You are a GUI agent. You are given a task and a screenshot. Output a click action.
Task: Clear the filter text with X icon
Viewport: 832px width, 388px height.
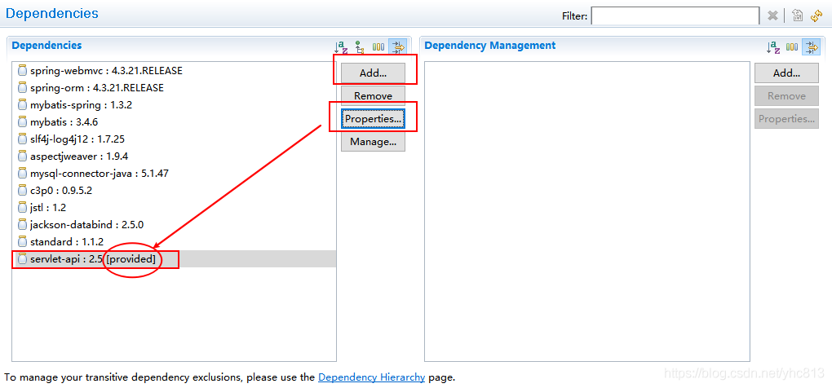tap(772, 15)
